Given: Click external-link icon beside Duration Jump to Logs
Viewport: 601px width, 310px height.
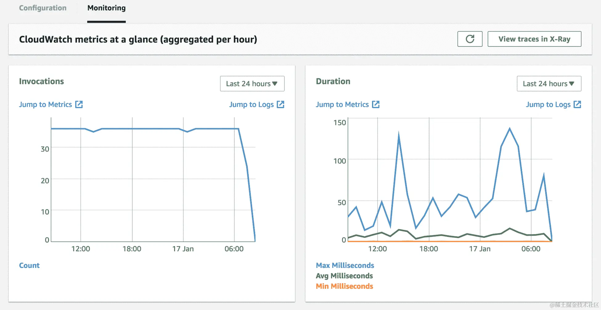Looking at the screenshot, I should pyautogui.click(x=577, y=104).
